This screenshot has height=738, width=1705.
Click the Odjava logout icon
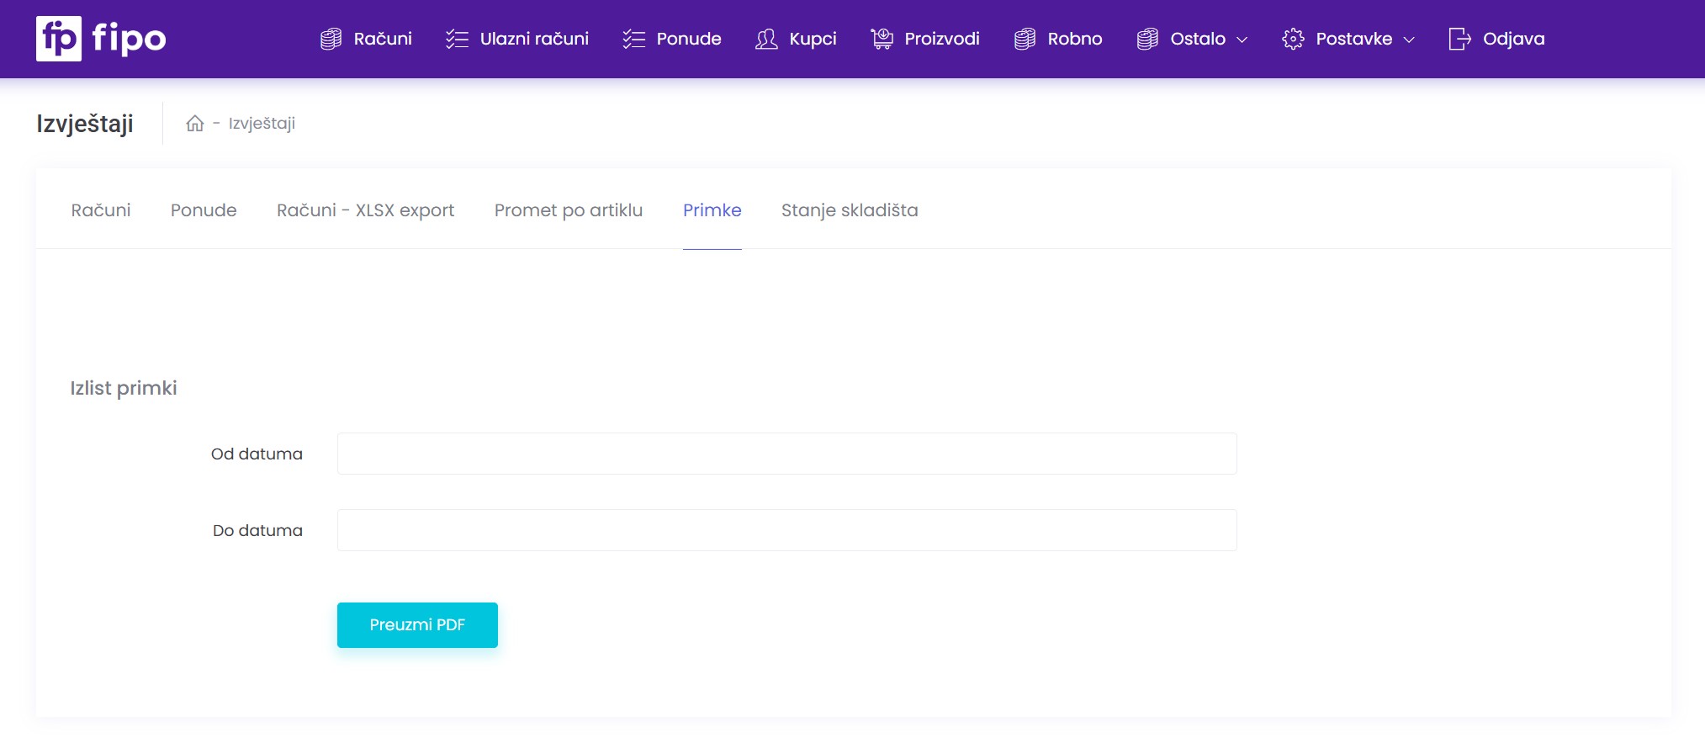point(1459,39)
